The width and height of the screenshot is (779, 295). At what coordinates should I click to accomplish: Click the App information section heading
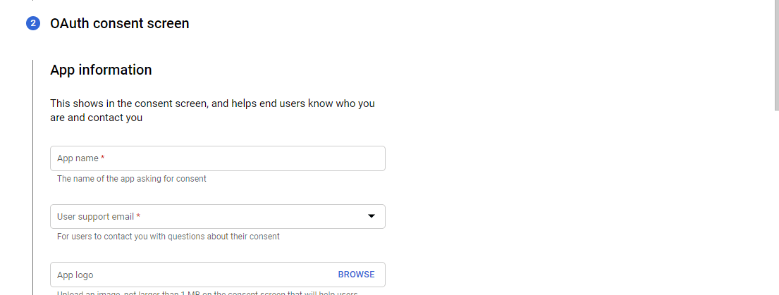(101, 70)
